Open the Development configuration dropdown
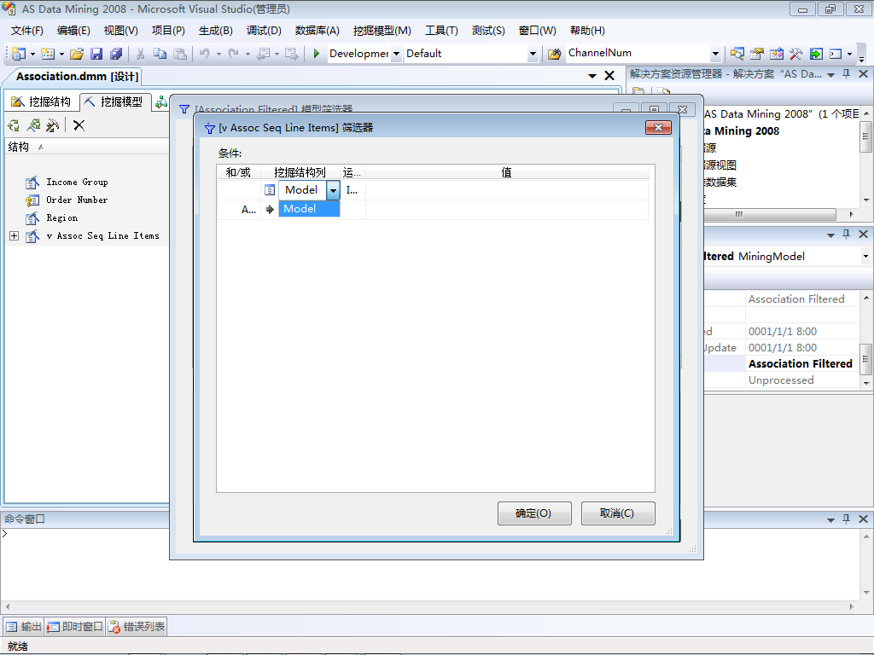 [396, 54]
